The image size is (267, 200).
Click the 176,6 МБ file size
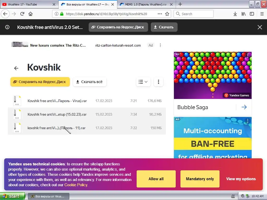click(x=154, y=101)
